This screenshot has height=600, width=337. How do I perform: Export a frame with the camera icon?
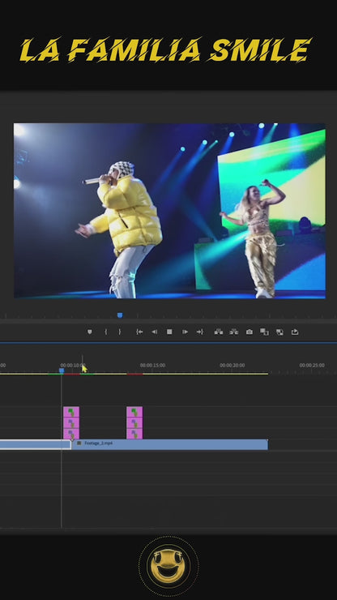click(x=250, y=332)
